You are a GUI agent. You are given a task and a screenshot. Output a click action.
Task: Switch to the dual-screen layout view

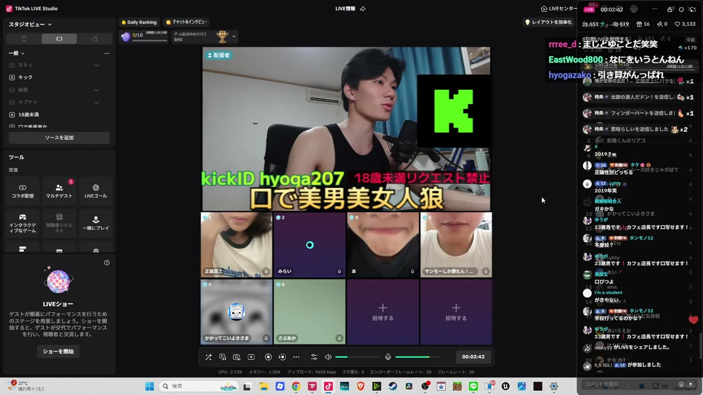point(94,39)
